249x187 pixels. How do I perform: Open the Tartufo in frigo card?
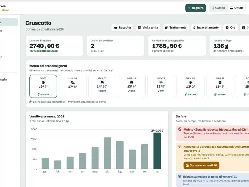click(229, 46)
